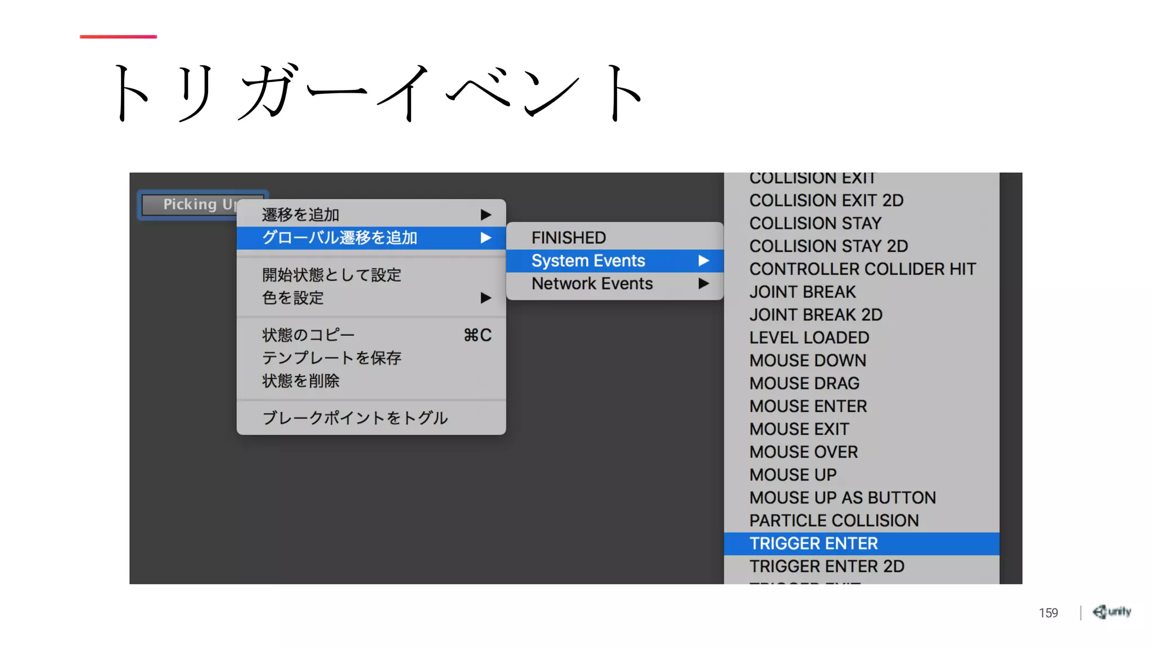Select 状態のコピー menu entry
Image resolution: width=1152 pixels, height=648 pixels.
[308, 335]
